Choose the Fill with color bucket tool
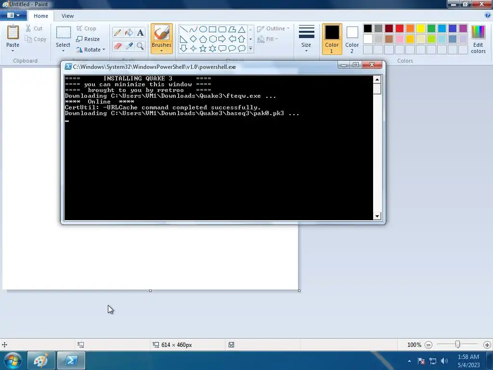The width and height of the screenshot is (493, 370). (x=129, y=32)
